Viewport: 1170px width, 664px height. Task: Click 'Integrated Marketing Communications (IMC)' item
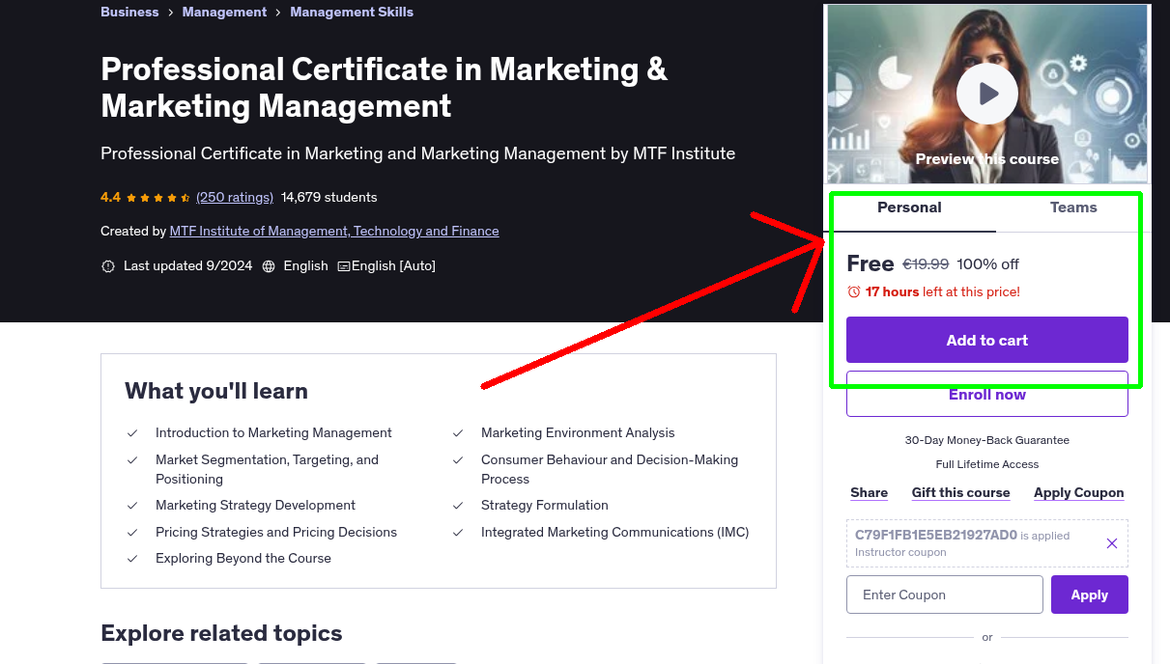tap(614, 533)
